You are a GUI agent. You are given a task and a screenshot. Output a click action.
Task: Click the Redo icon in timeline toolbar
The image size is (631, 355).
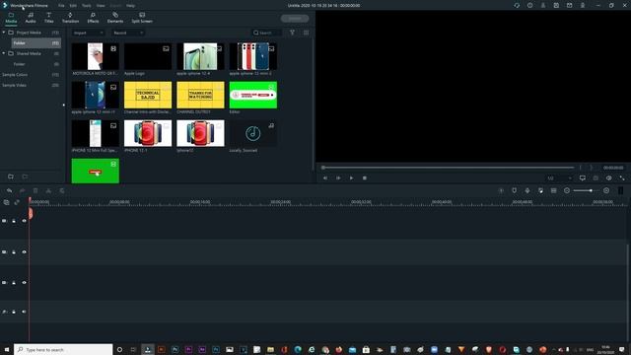(x=23, y=190)
